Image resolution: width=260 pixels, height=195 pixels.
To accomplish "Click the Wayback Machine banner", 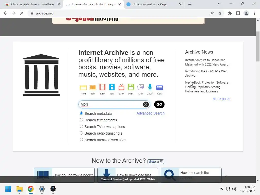I will 128,21.
